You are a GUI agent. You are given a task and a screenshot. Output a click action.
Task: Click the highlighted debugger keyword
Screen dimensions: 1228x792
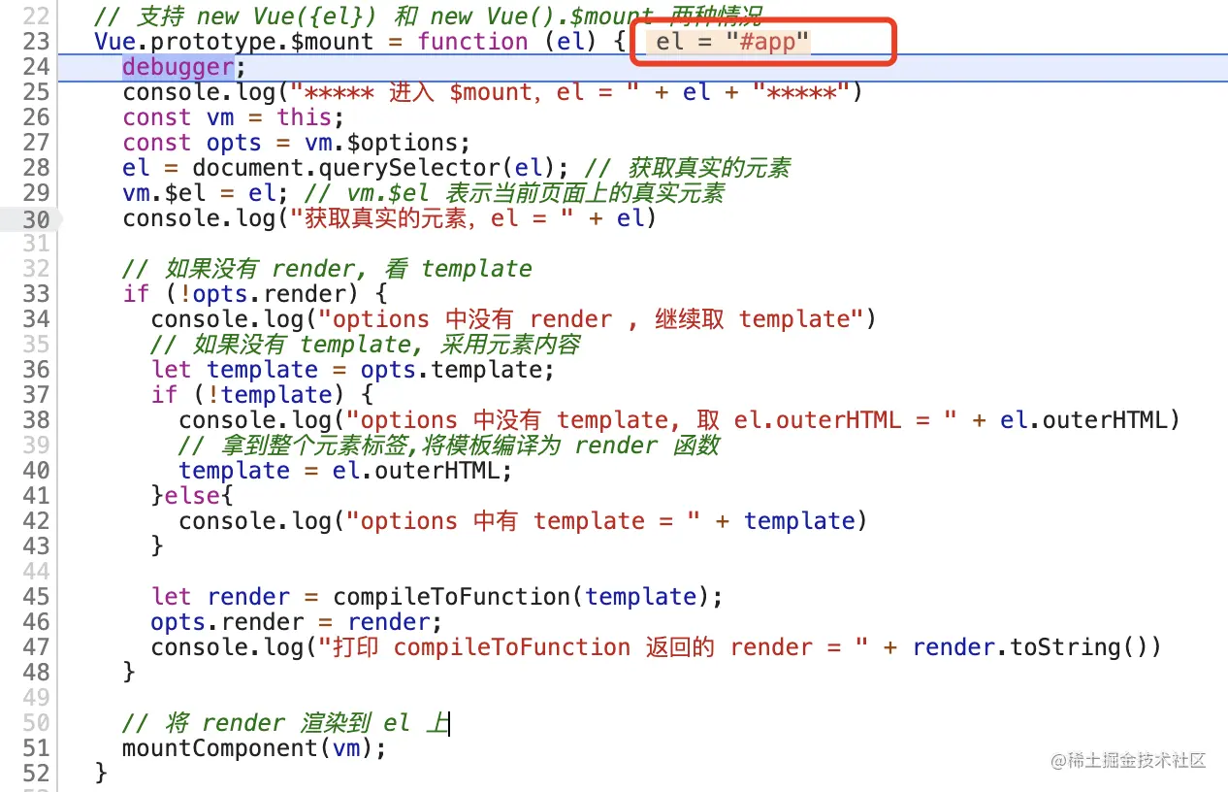pyautogui.click(x=178, y=67)
